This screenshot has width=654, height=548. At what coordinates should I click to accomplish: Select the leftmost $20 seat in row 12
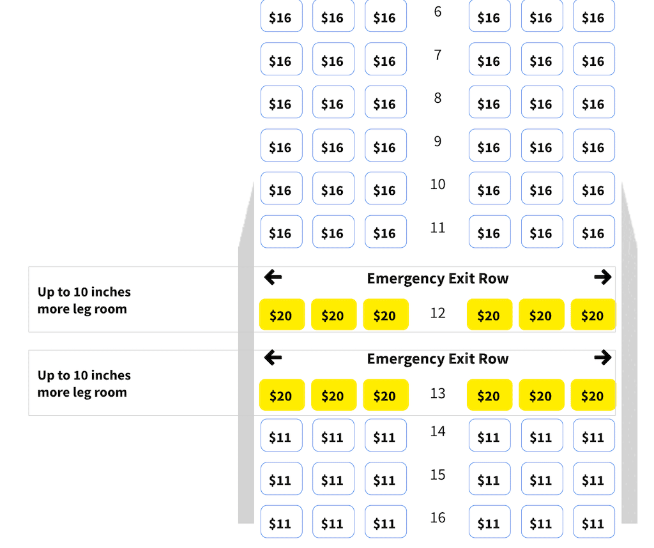coord(282,314)
